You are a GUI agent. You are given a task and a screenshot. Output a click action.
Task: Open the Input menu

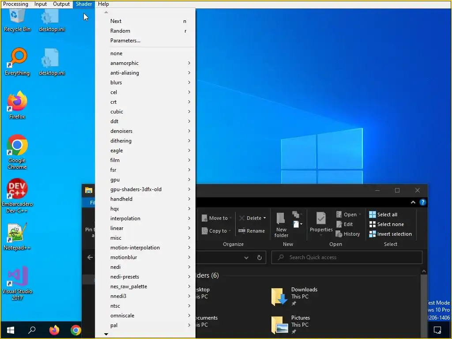coord(40,4)
